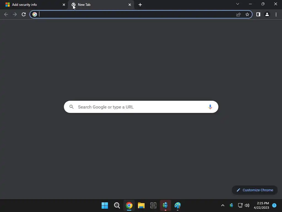The width and height of the screenshot is (282, 212).
Task: Focus the Search Google or type a URL box
Action: pos(141,107)
